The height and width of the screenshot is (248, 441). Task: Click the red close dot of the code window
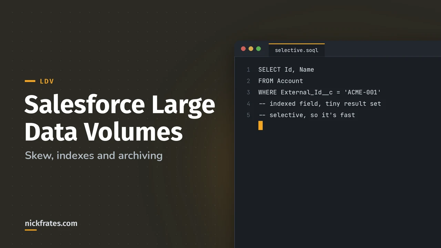[x=243, y=49]
